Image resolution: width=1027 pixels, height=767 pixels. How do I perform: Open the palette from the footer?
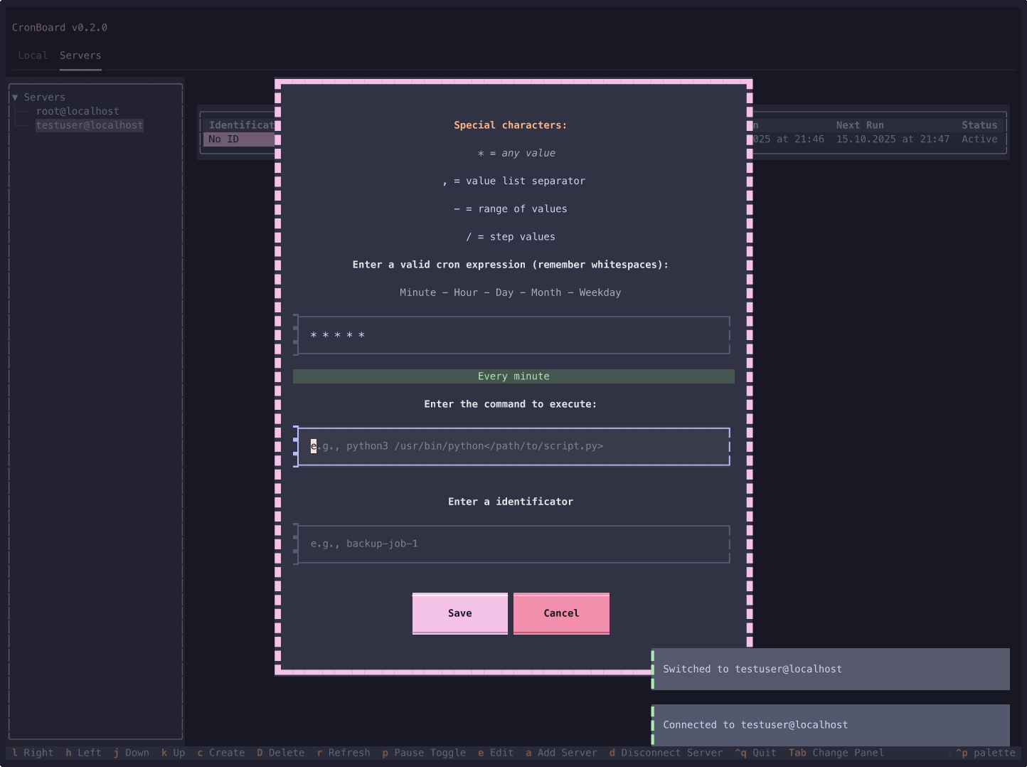[x=986, y=752]
